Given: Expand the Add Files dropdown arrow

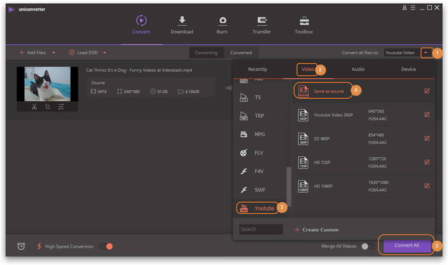Looking at the screenshot, I should click(53, 53).
